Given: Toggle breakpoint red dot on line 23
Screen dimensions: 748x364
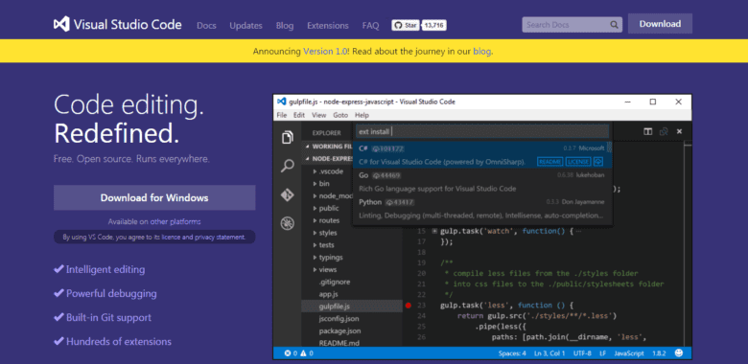Looking at the screenshot, I should [408, 306].
